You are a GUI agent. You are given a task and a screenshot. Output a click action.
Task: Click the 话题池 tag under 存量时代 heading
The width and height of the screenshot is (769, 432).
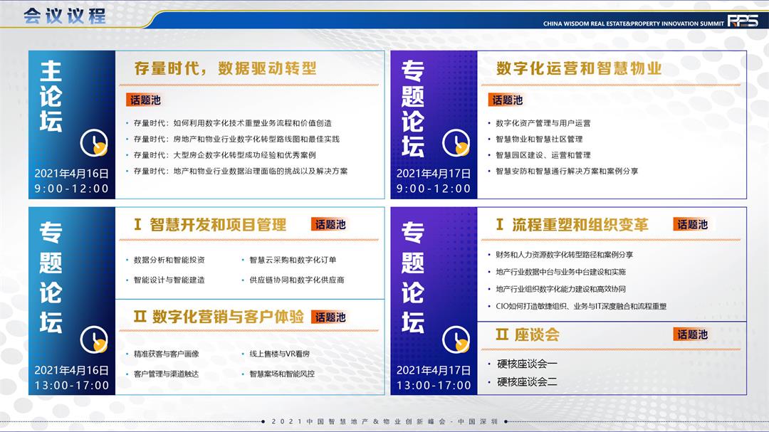(145, 100)
